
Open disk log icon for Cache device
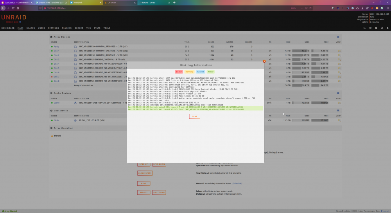pyautogui.click(x=75, y=103)
